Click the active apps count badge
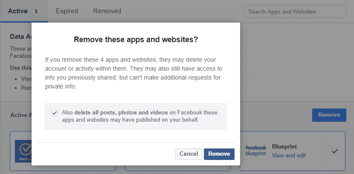This screenshot has height=174, width=354. click(x=36, y=11)
